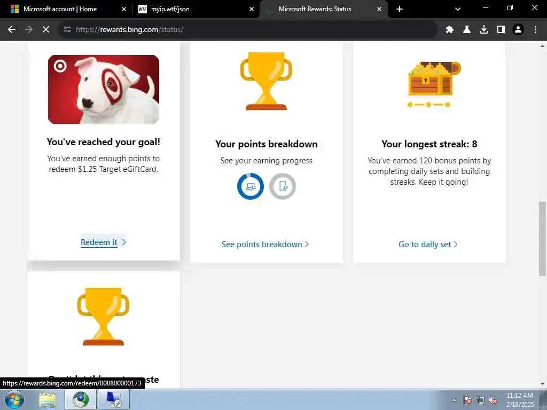Click the Your points breakdown heading
Viewport: 547px width, 410px height.
pos(267,144)
